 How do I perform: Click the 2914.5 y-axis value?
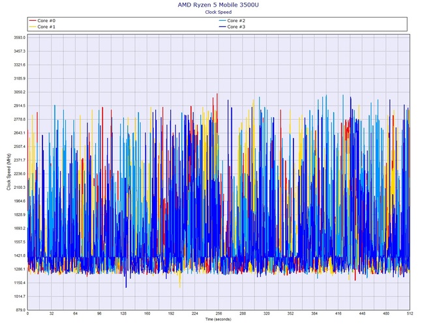pyautogui.click(x=20, y=106)
